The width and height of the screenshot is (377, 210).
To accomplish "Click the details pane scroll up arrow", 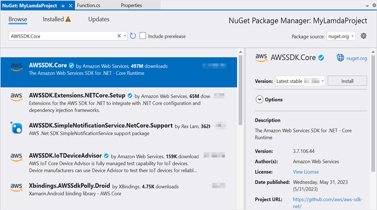I will pyautogui.click(x=373, y=52).
